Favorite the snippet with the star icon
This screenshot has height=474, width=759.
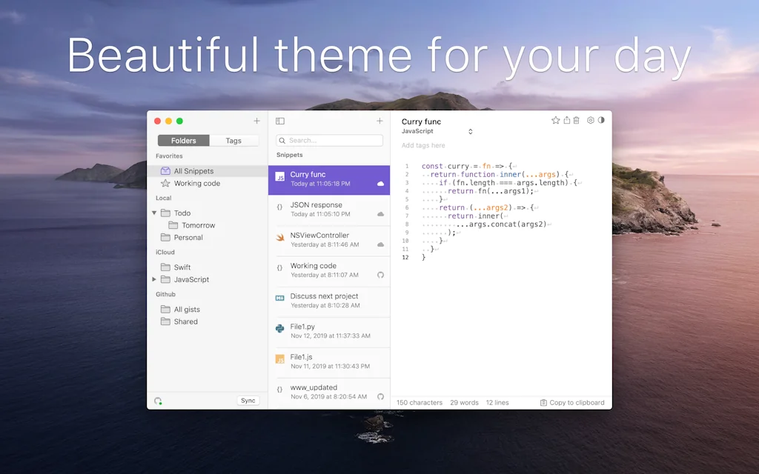click(556, 121)
